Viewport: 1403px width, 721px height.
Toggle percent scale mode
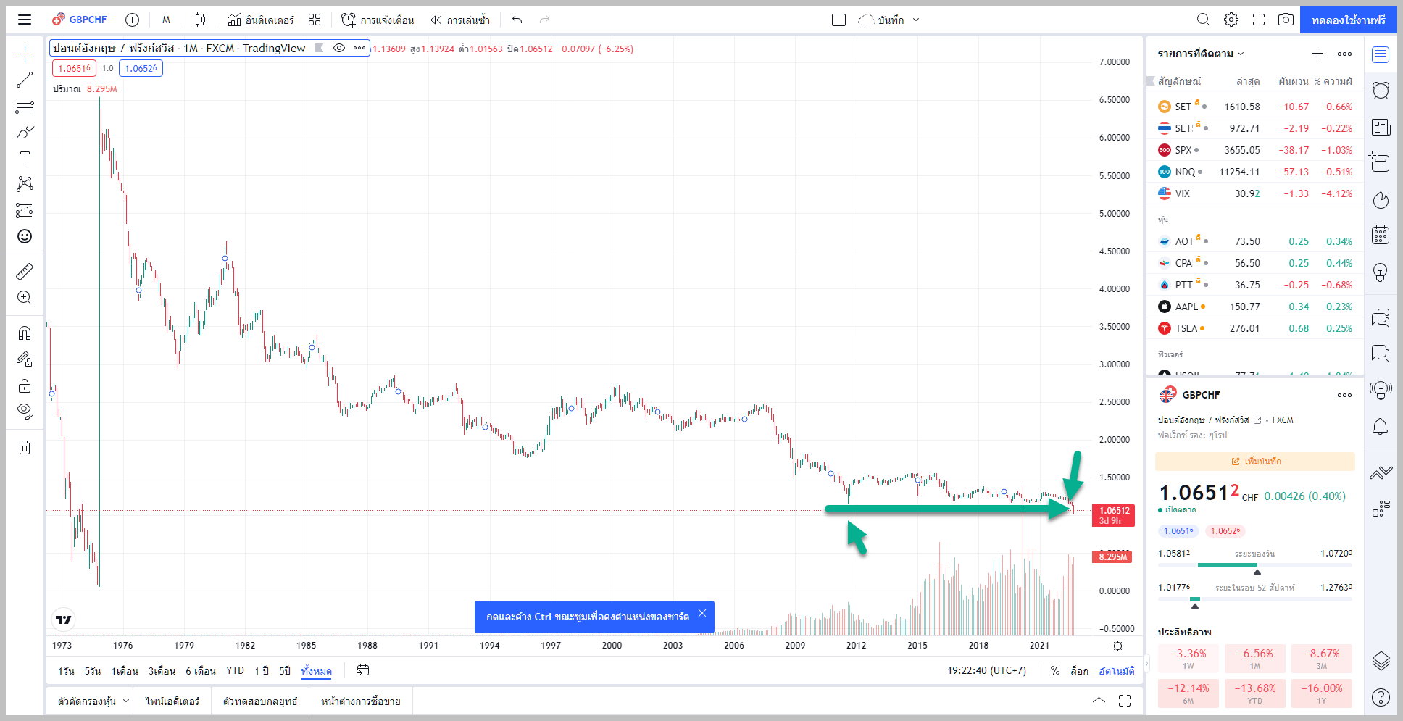point(1054,671)
